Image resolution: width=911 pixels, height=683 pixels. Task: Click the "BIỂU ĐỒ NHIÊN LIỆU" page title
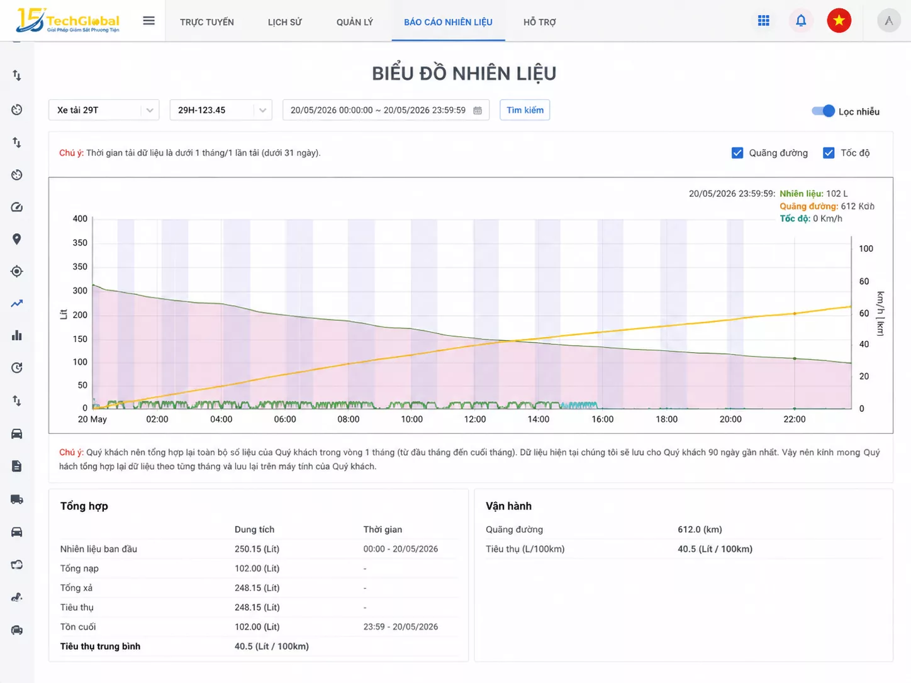point(464,73)
